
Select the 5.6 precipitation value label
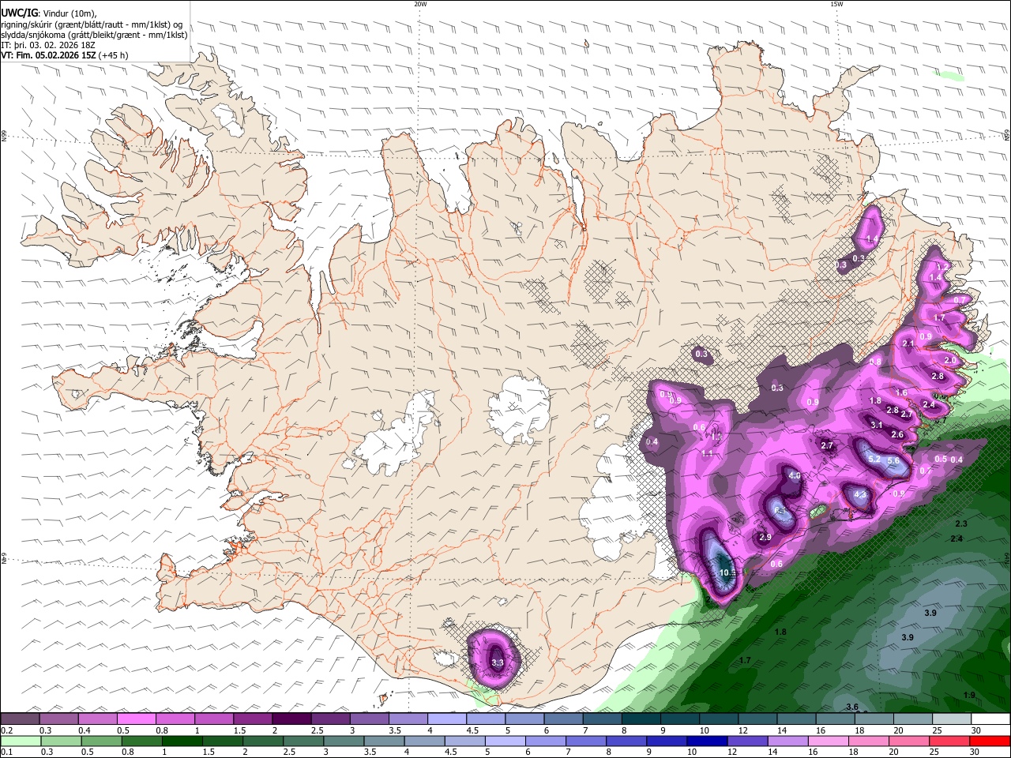pos(893,461)
